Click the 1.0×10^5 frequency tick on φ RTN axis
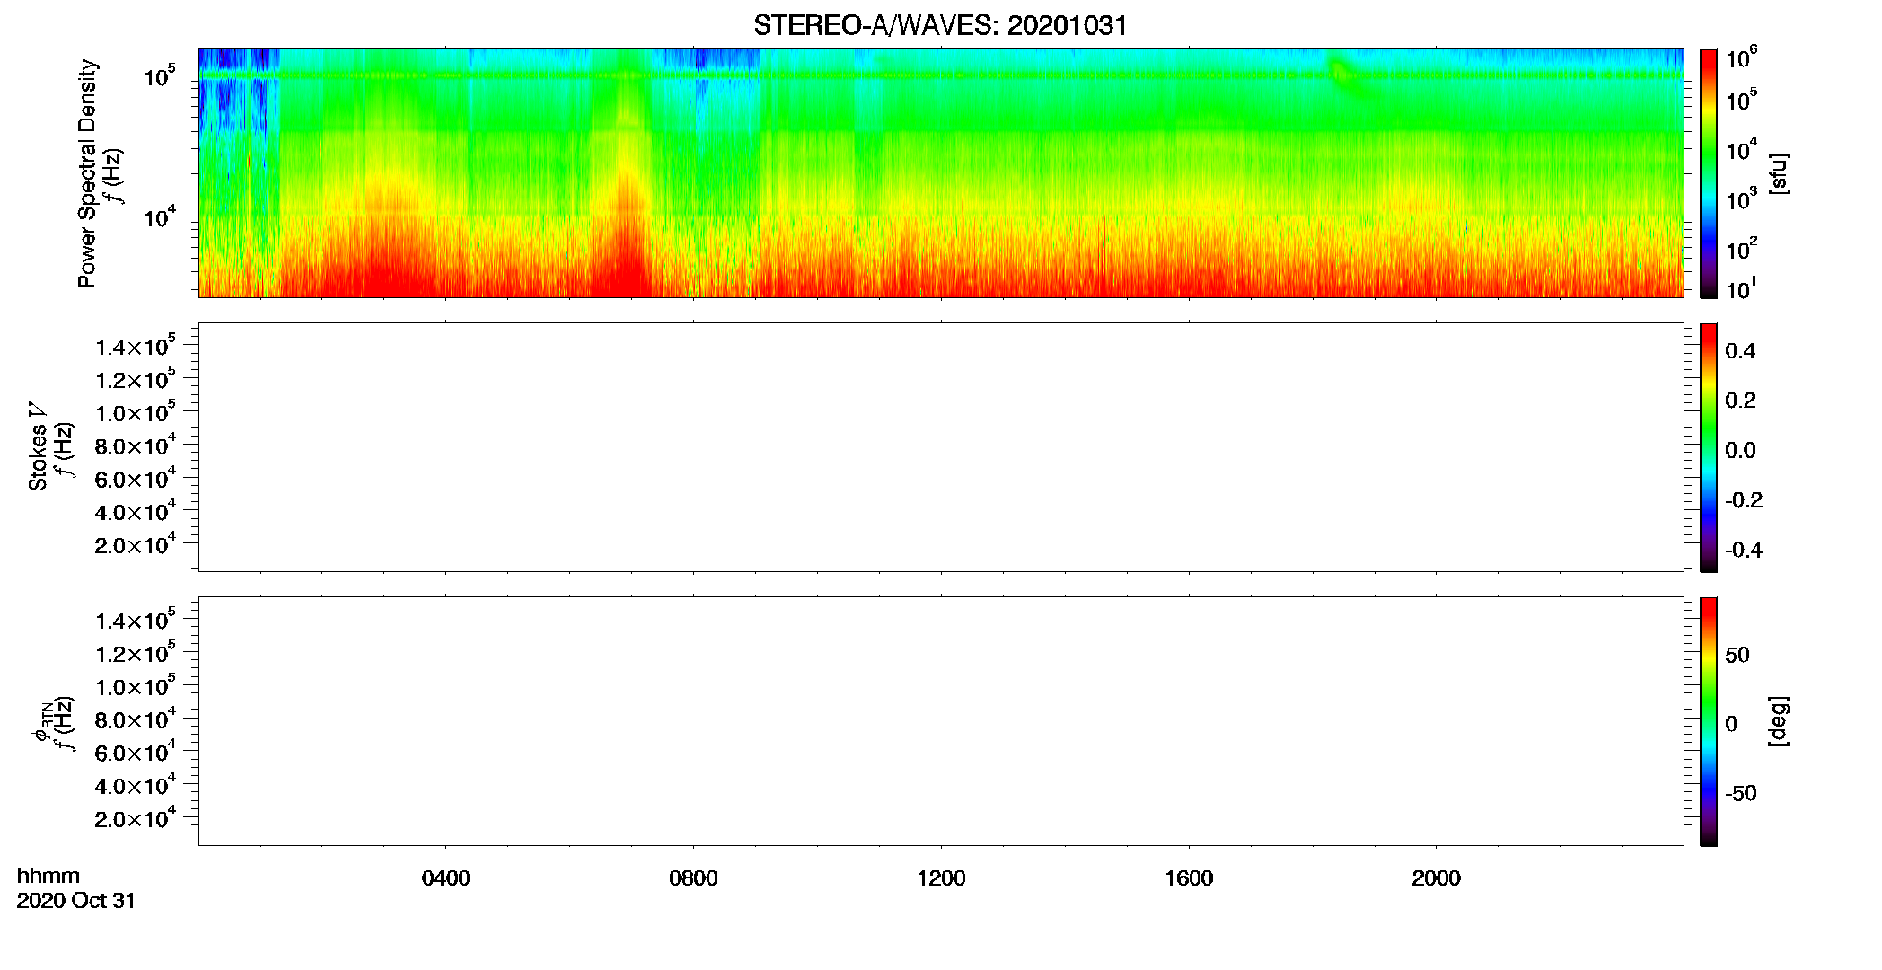Viewport: 1882px width, 970px height. click(136, 686)
